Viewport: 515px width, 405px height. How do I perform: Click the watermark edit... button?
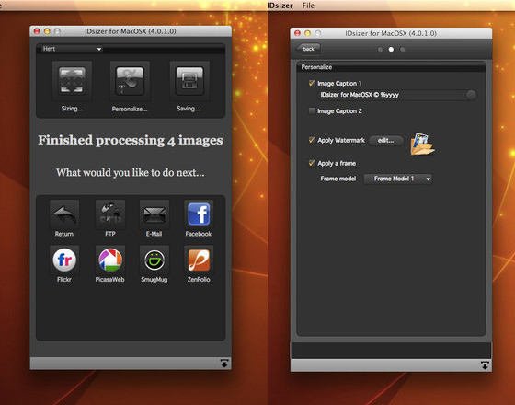386,140
